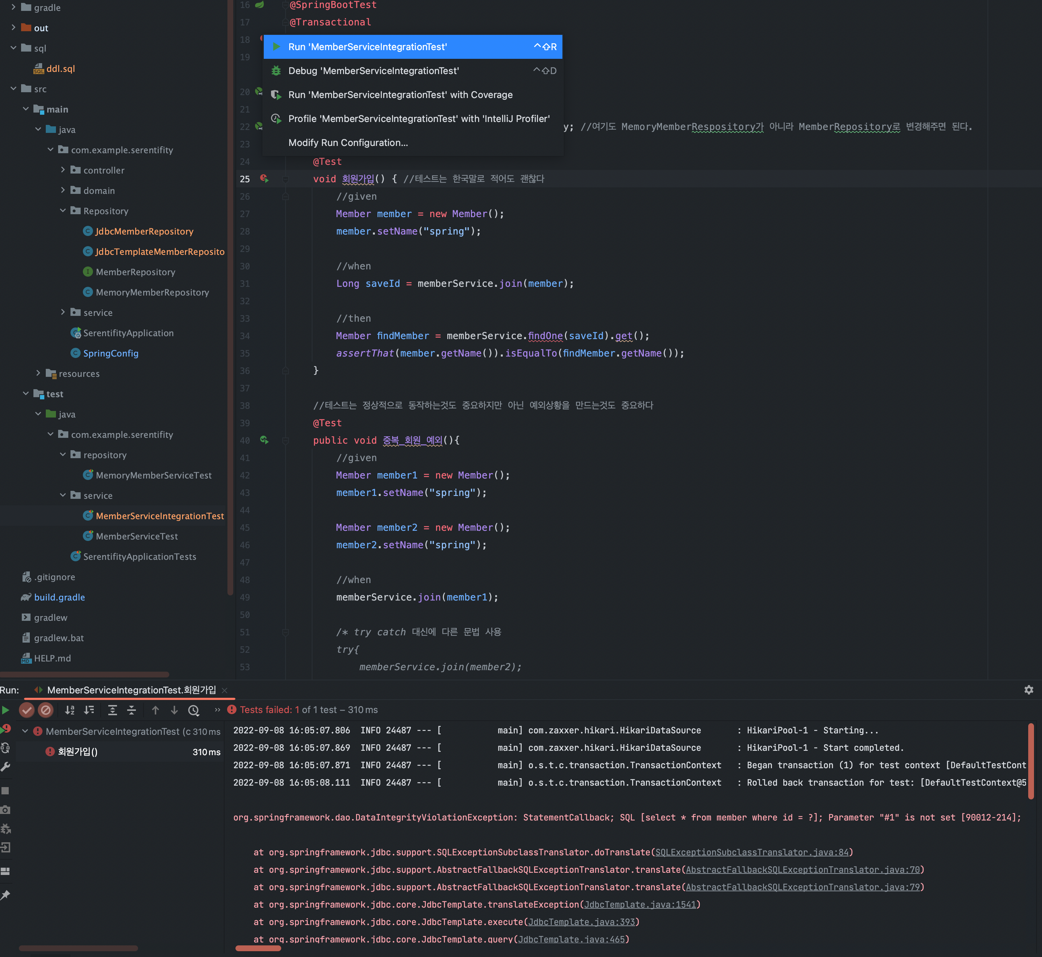Show more test toolbar actions chevrons
This screenshot has width=1042, height=957.
tap(218, 710)
